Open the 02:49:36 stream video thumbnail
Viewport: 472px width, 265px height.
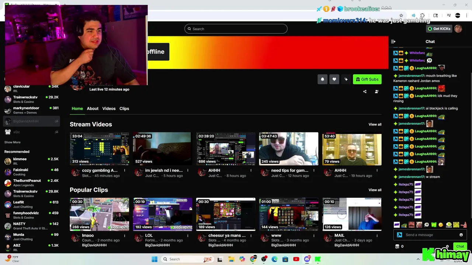coord(163,149)
